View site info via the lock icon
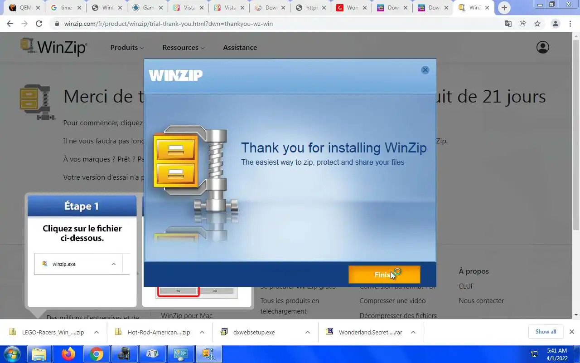The width and height of the screenshot is (580, 363). (57, 24)
